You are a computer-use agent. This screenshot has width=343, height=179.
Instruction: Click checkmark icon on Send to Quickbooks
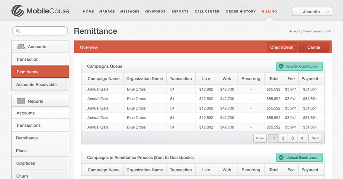point(281,66)
